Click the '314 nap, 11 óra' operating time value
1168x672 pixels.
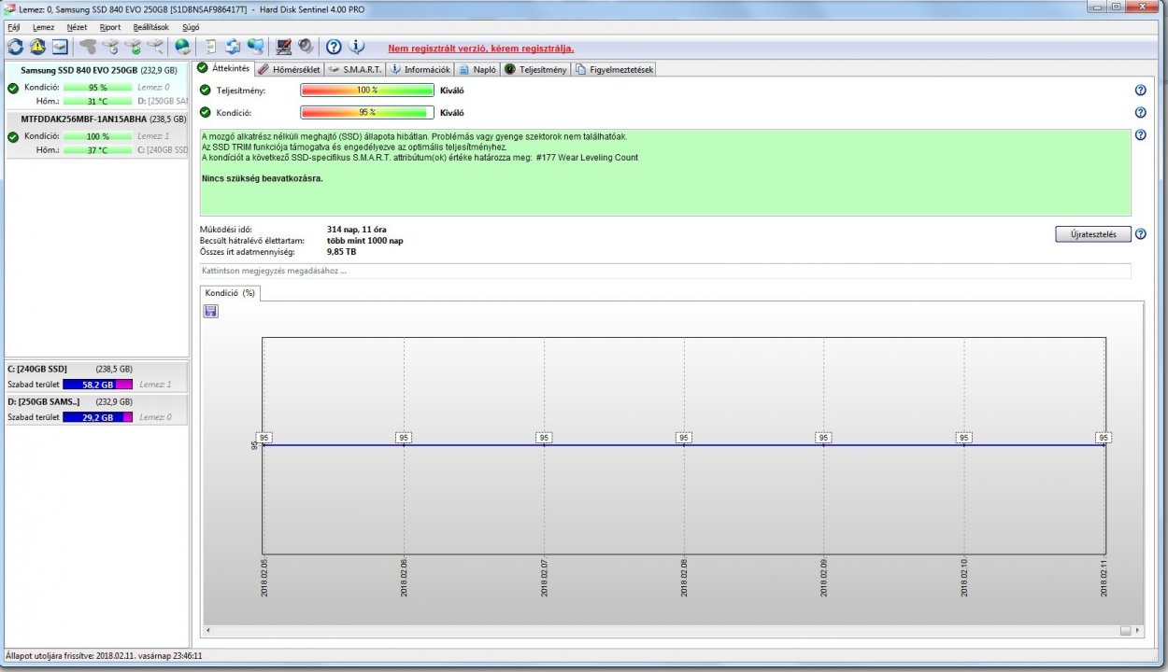pyautogui.click(x=357, y=230)
